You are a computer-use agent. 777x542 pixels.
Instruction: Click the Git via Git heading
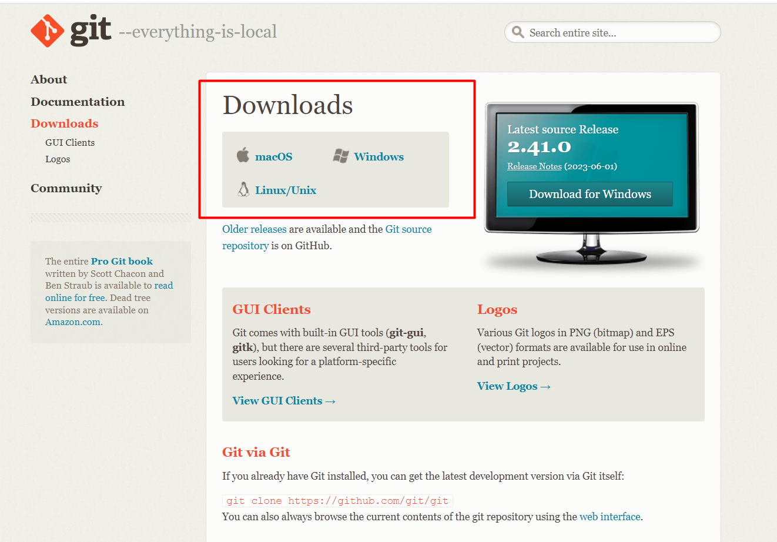(256, 452)
